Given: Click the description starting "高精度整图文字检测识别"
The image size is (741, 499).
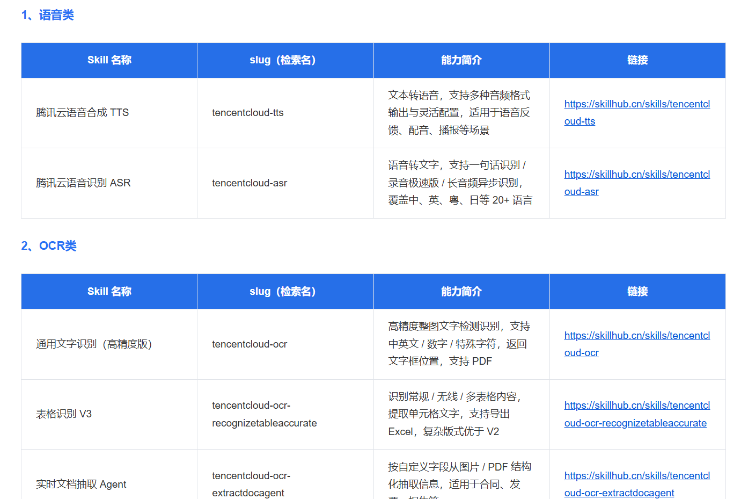Looking at the screenshot, I should [459, 344].
